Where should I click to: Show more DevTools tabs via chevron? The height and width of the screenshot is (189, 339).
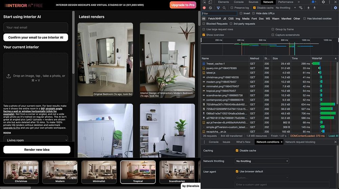click(299, 2)
